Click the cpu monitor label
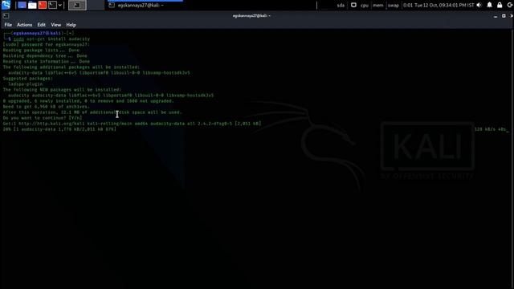This screenshot has width=514, height=289. click(365, 6)
